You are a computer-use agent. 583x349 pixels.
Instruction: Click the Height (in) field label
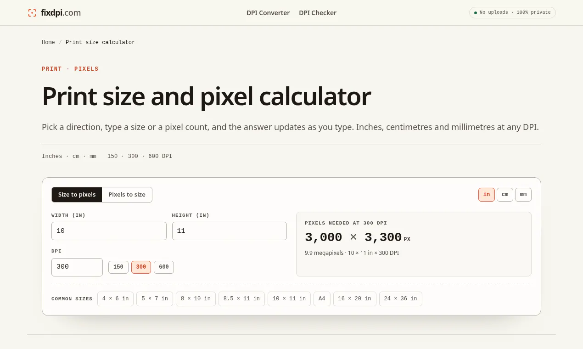coord(191,215)
